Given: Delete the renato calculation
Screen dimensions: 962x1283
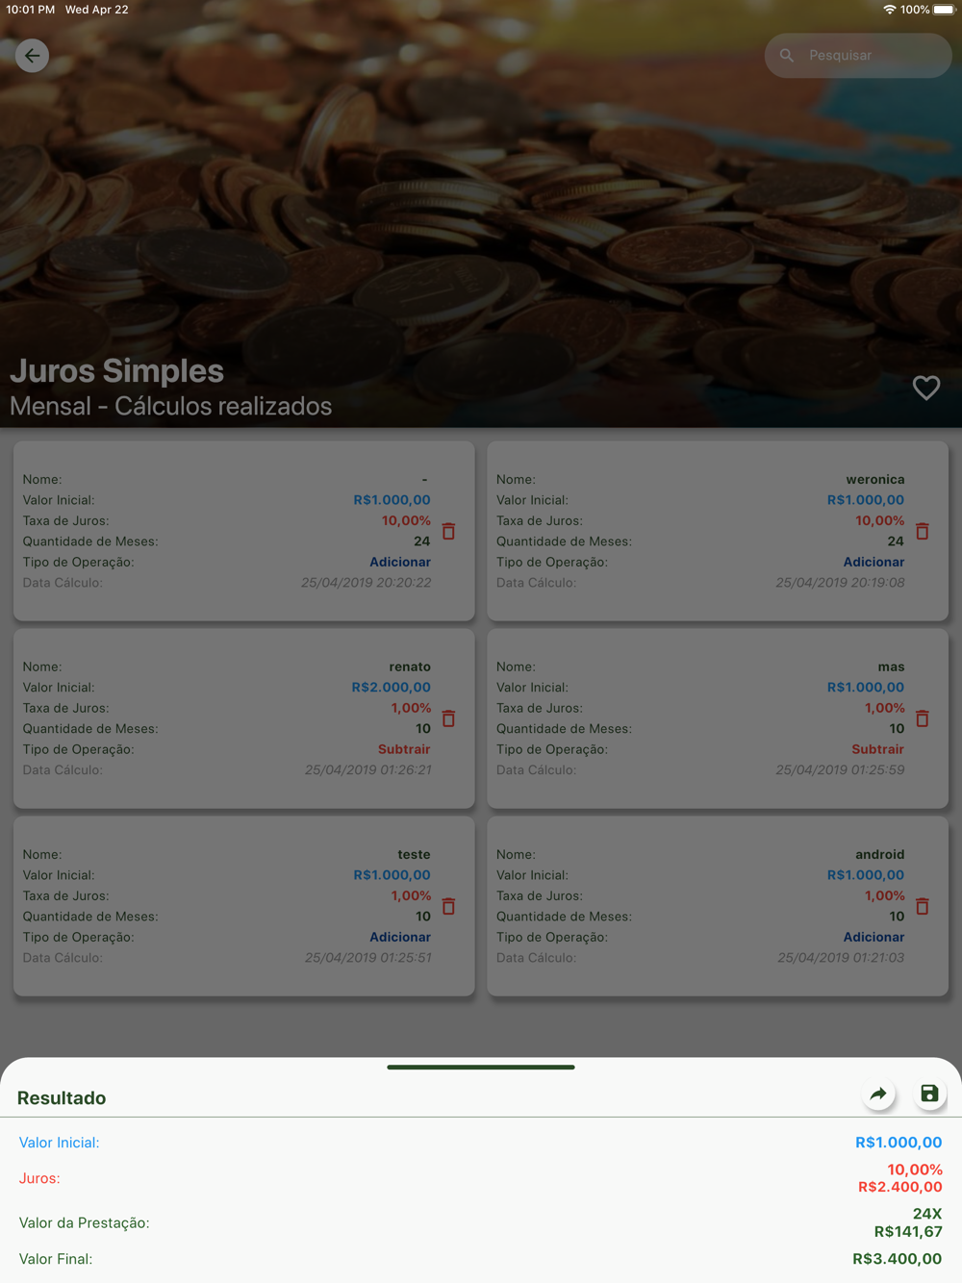Looking at the screenshot, I should [x=448, y=718].
